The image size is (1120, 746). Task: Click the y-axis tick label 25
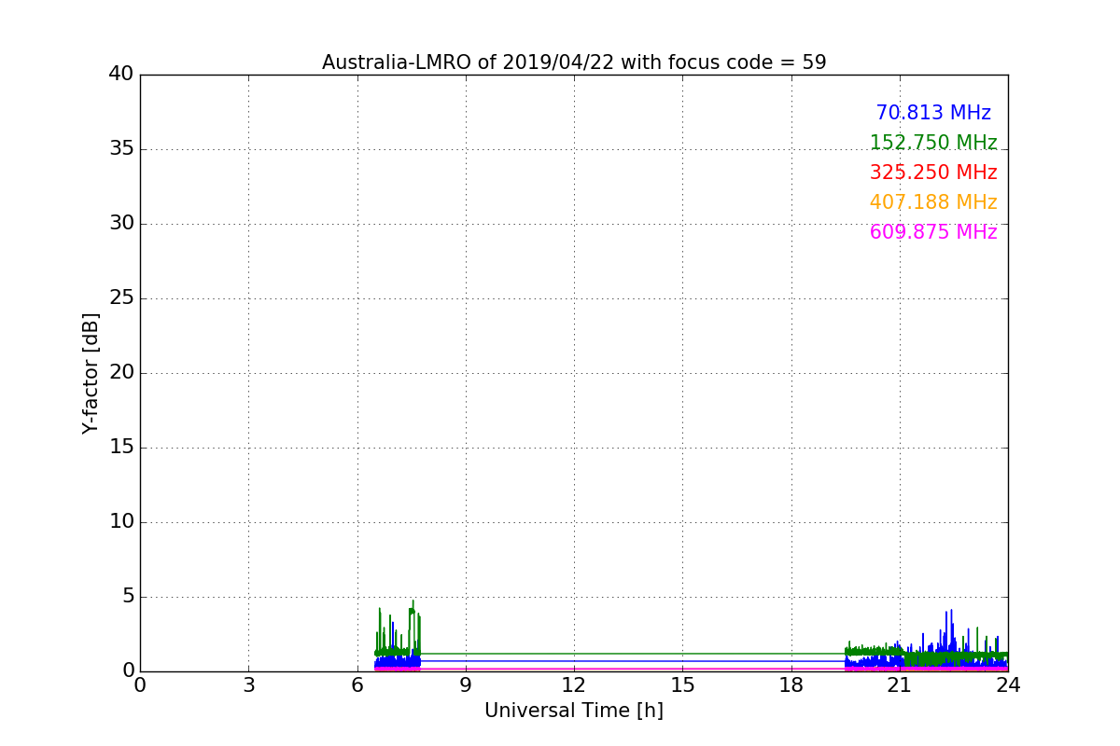121,298
